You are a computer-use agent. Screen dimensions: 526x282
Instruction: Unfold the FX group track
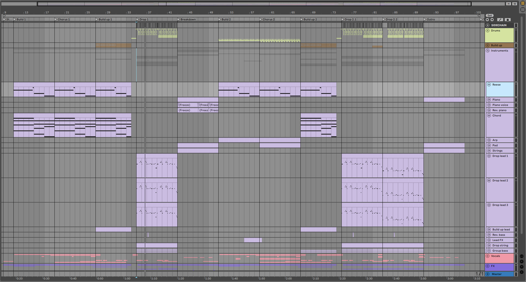click(488, 266)
